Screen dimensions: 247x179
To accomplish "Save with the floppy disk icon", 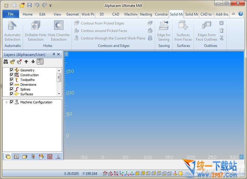I will pyautogui.click(x=30, y=5).
